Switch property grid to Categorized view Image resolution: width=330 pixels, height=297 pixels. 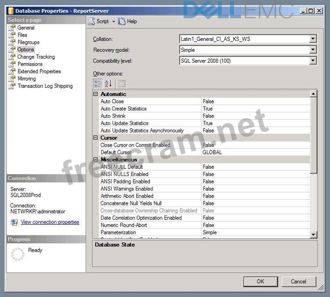[x=98, y=84]
